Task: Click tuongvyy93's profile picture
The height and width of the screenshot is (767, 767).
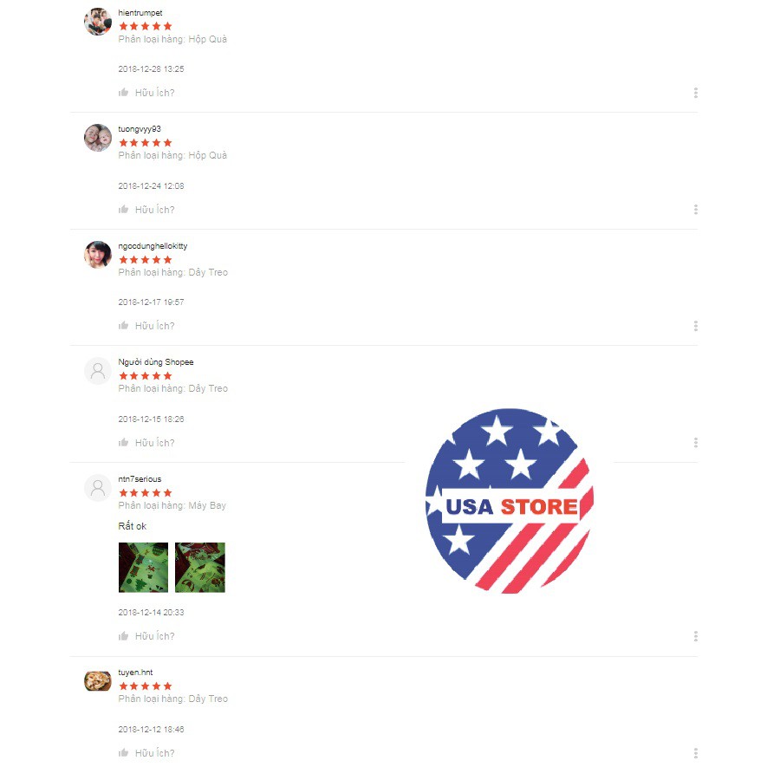Action: click(x=98, y=138)
